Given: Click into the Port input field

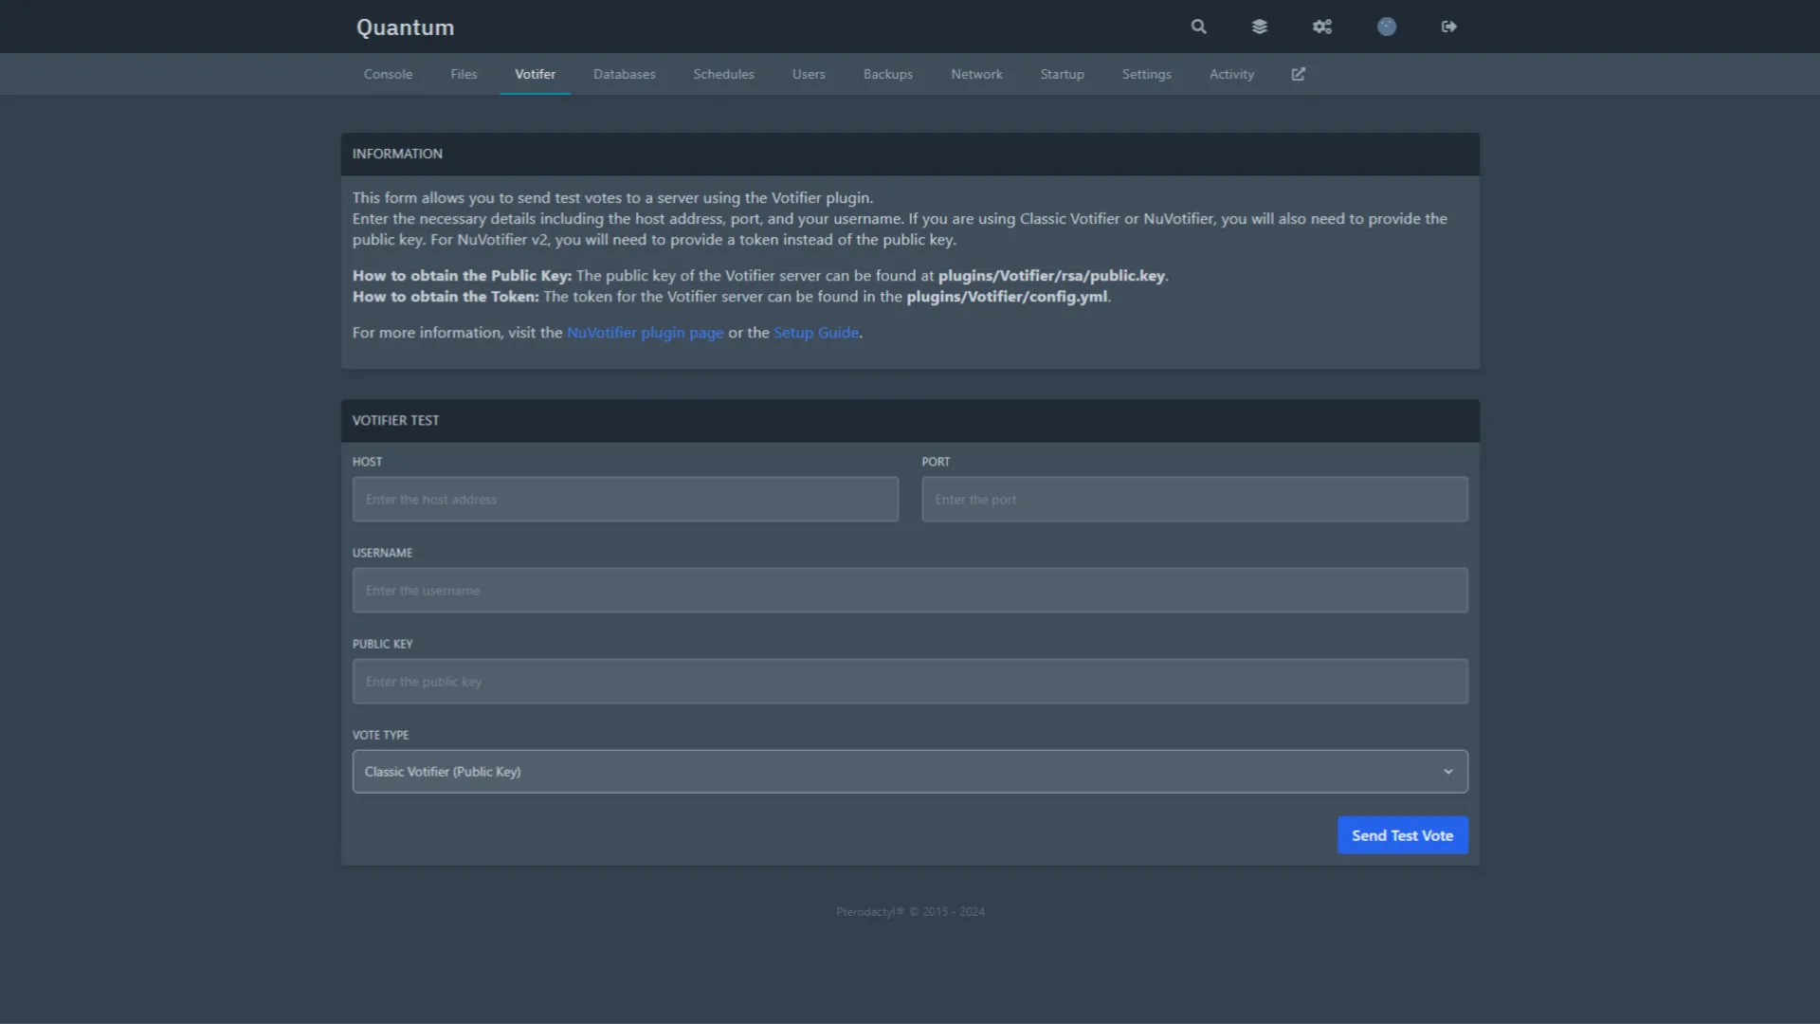Looking at the screenshot, I should (1194, 500).
